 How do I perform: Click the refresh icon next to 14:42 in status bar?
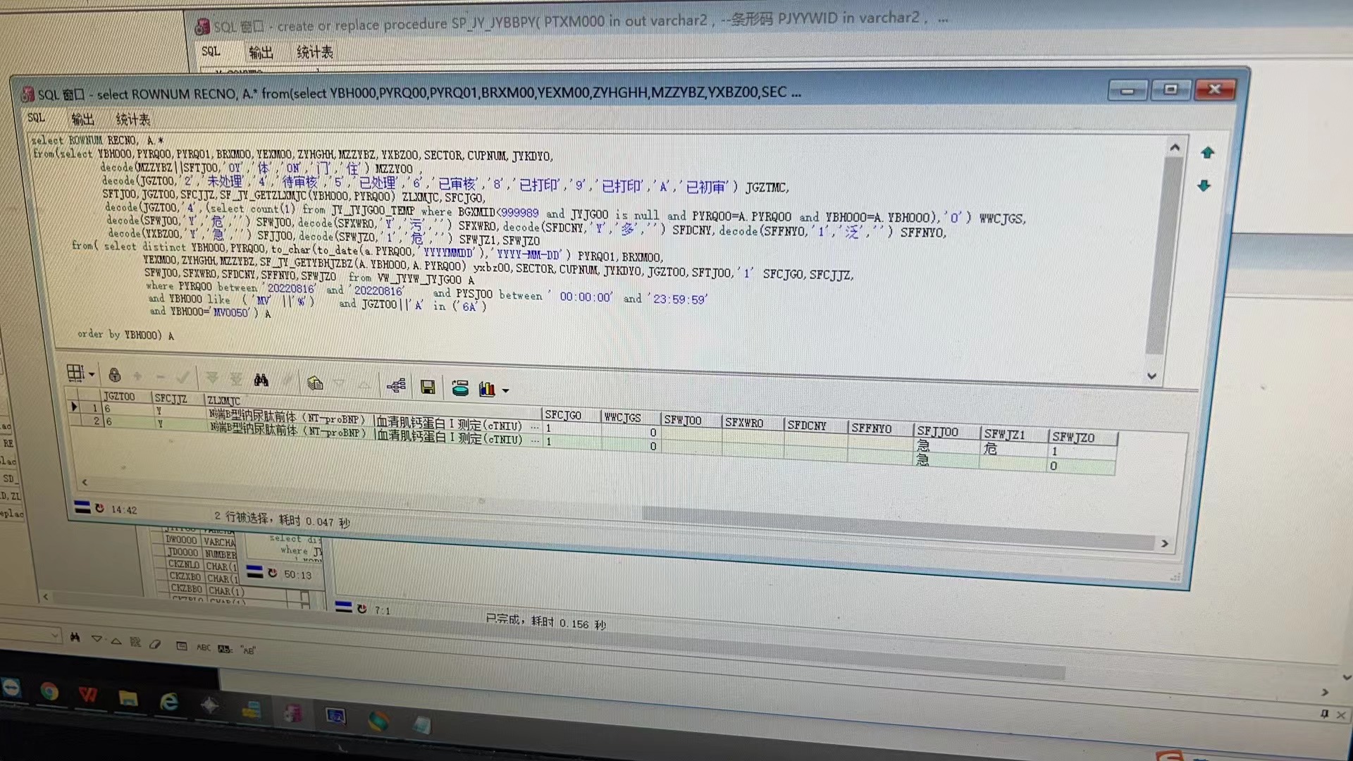(99, 508)
